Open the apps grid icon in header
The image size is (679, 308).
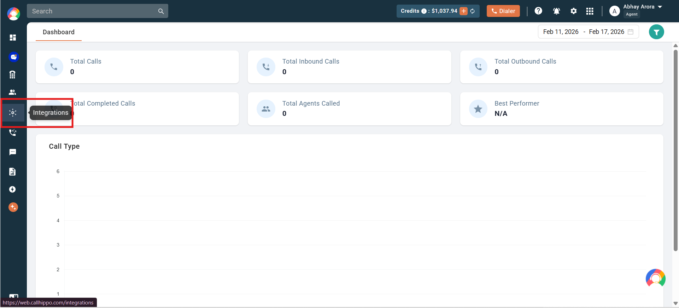click(590, 11)
